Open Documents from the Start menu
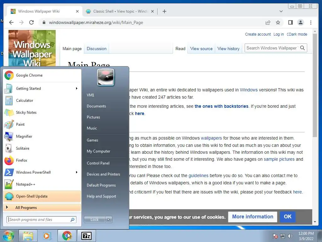 [96, 106]
